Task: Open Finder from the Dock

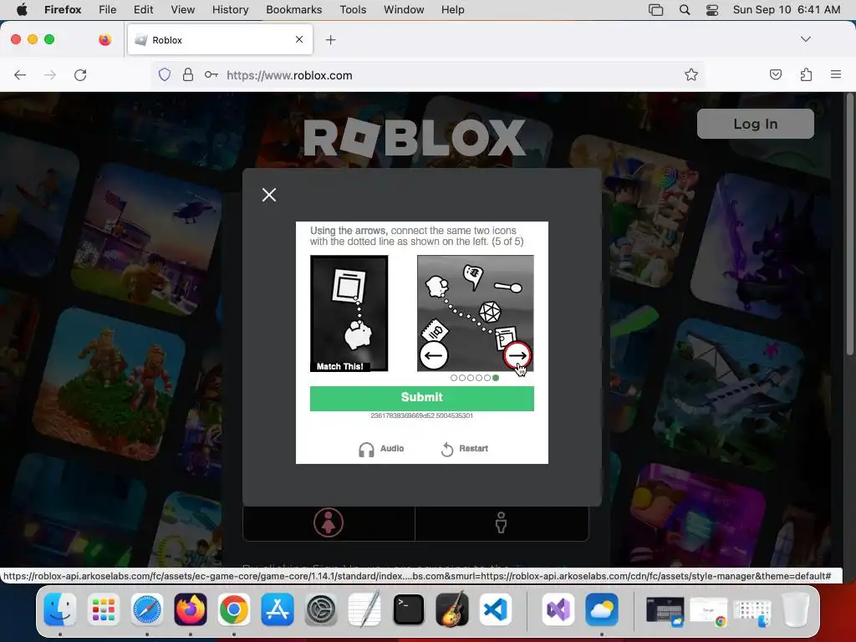Action: (59, 609)
